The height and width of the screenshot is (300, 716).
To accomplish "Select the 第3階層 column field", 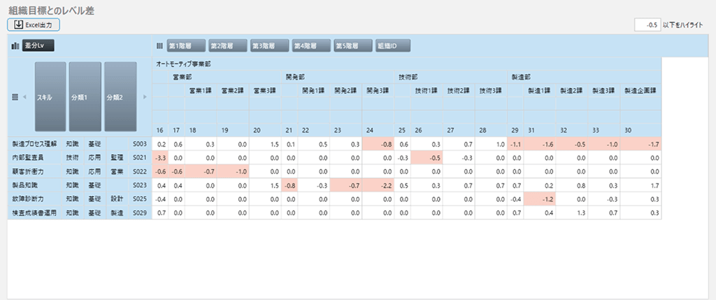I will [269, 46].
